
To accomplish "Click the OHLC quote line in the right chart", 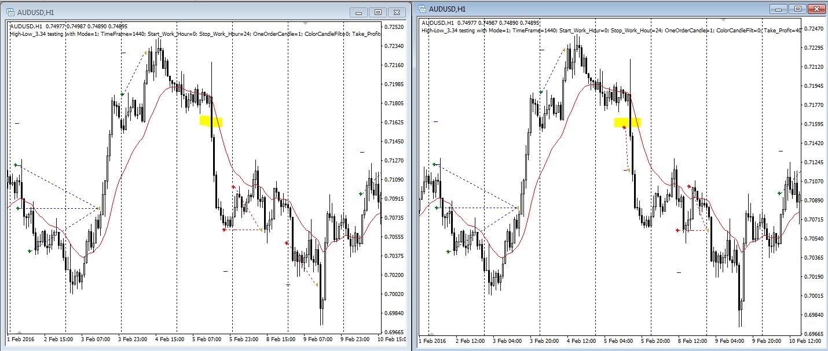I will [482, 24].
